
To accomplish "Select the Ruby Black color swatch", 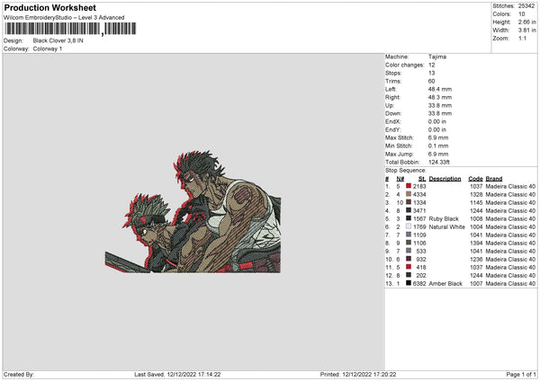I will [409, 218].
